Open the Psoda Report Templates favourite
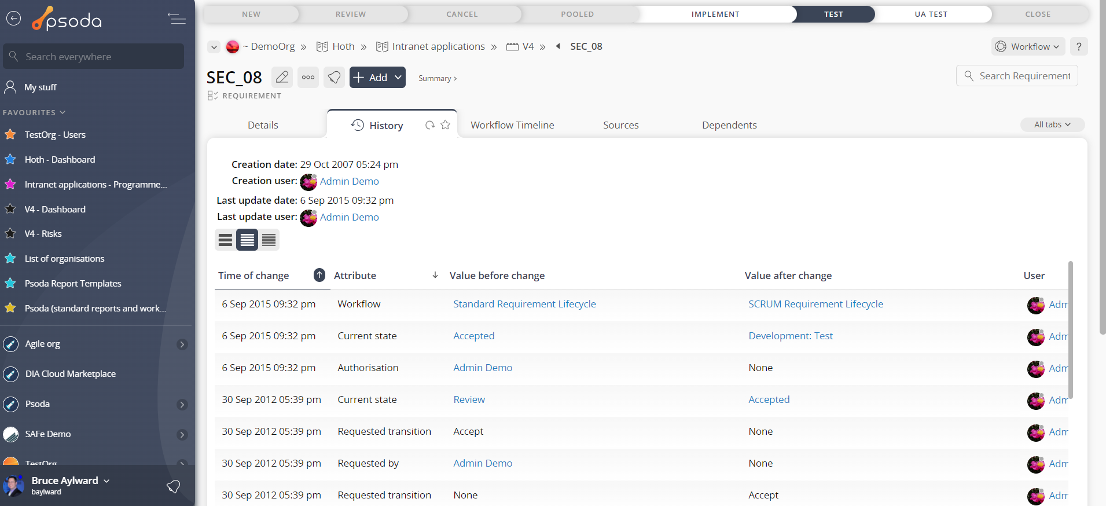1106x506 pixels. [x=73, y=284]
